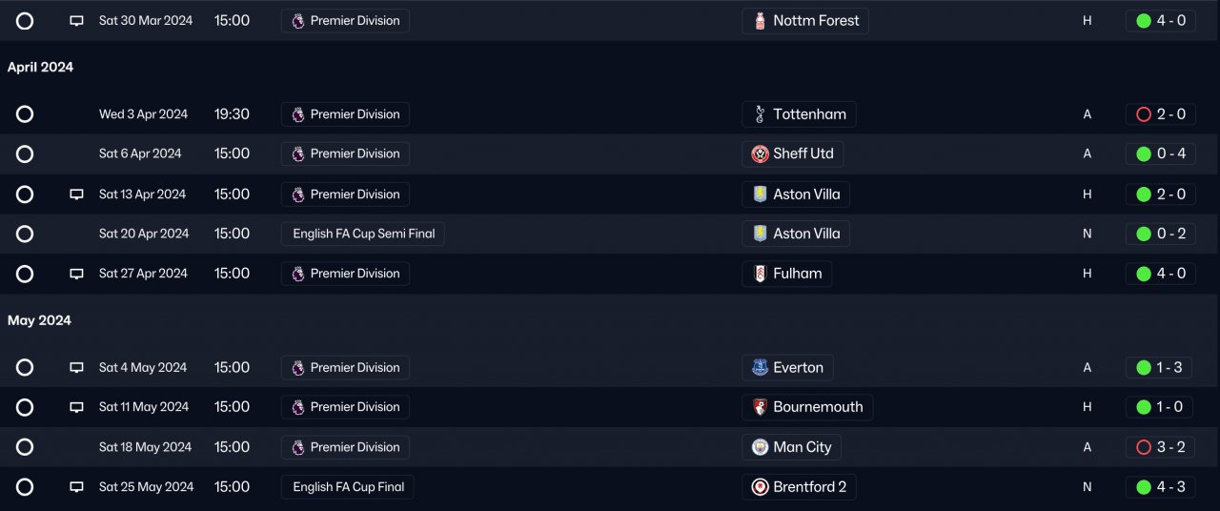Screen dimensions: 1220x511
Task: Click the Fulham club badge icon
Action: coord(760,274)
